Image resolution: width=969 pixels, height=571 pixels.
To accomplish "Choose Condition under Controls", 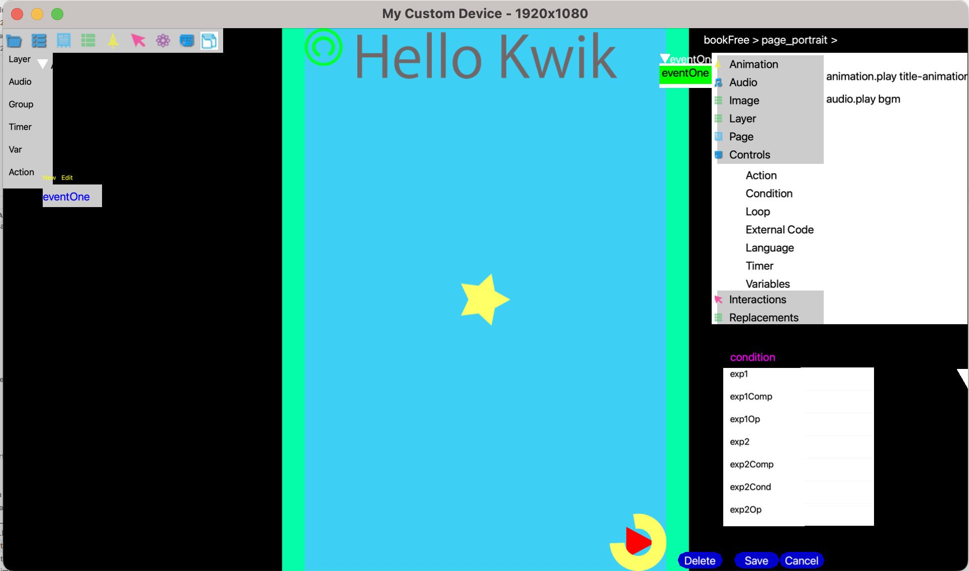I will 769,194.
